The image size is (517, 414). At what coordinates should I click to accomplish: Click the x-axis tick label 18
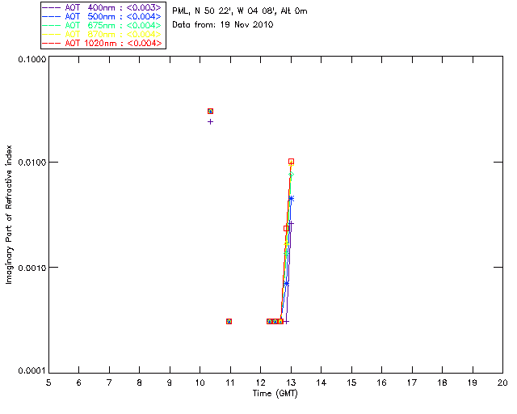click(443, 382)
